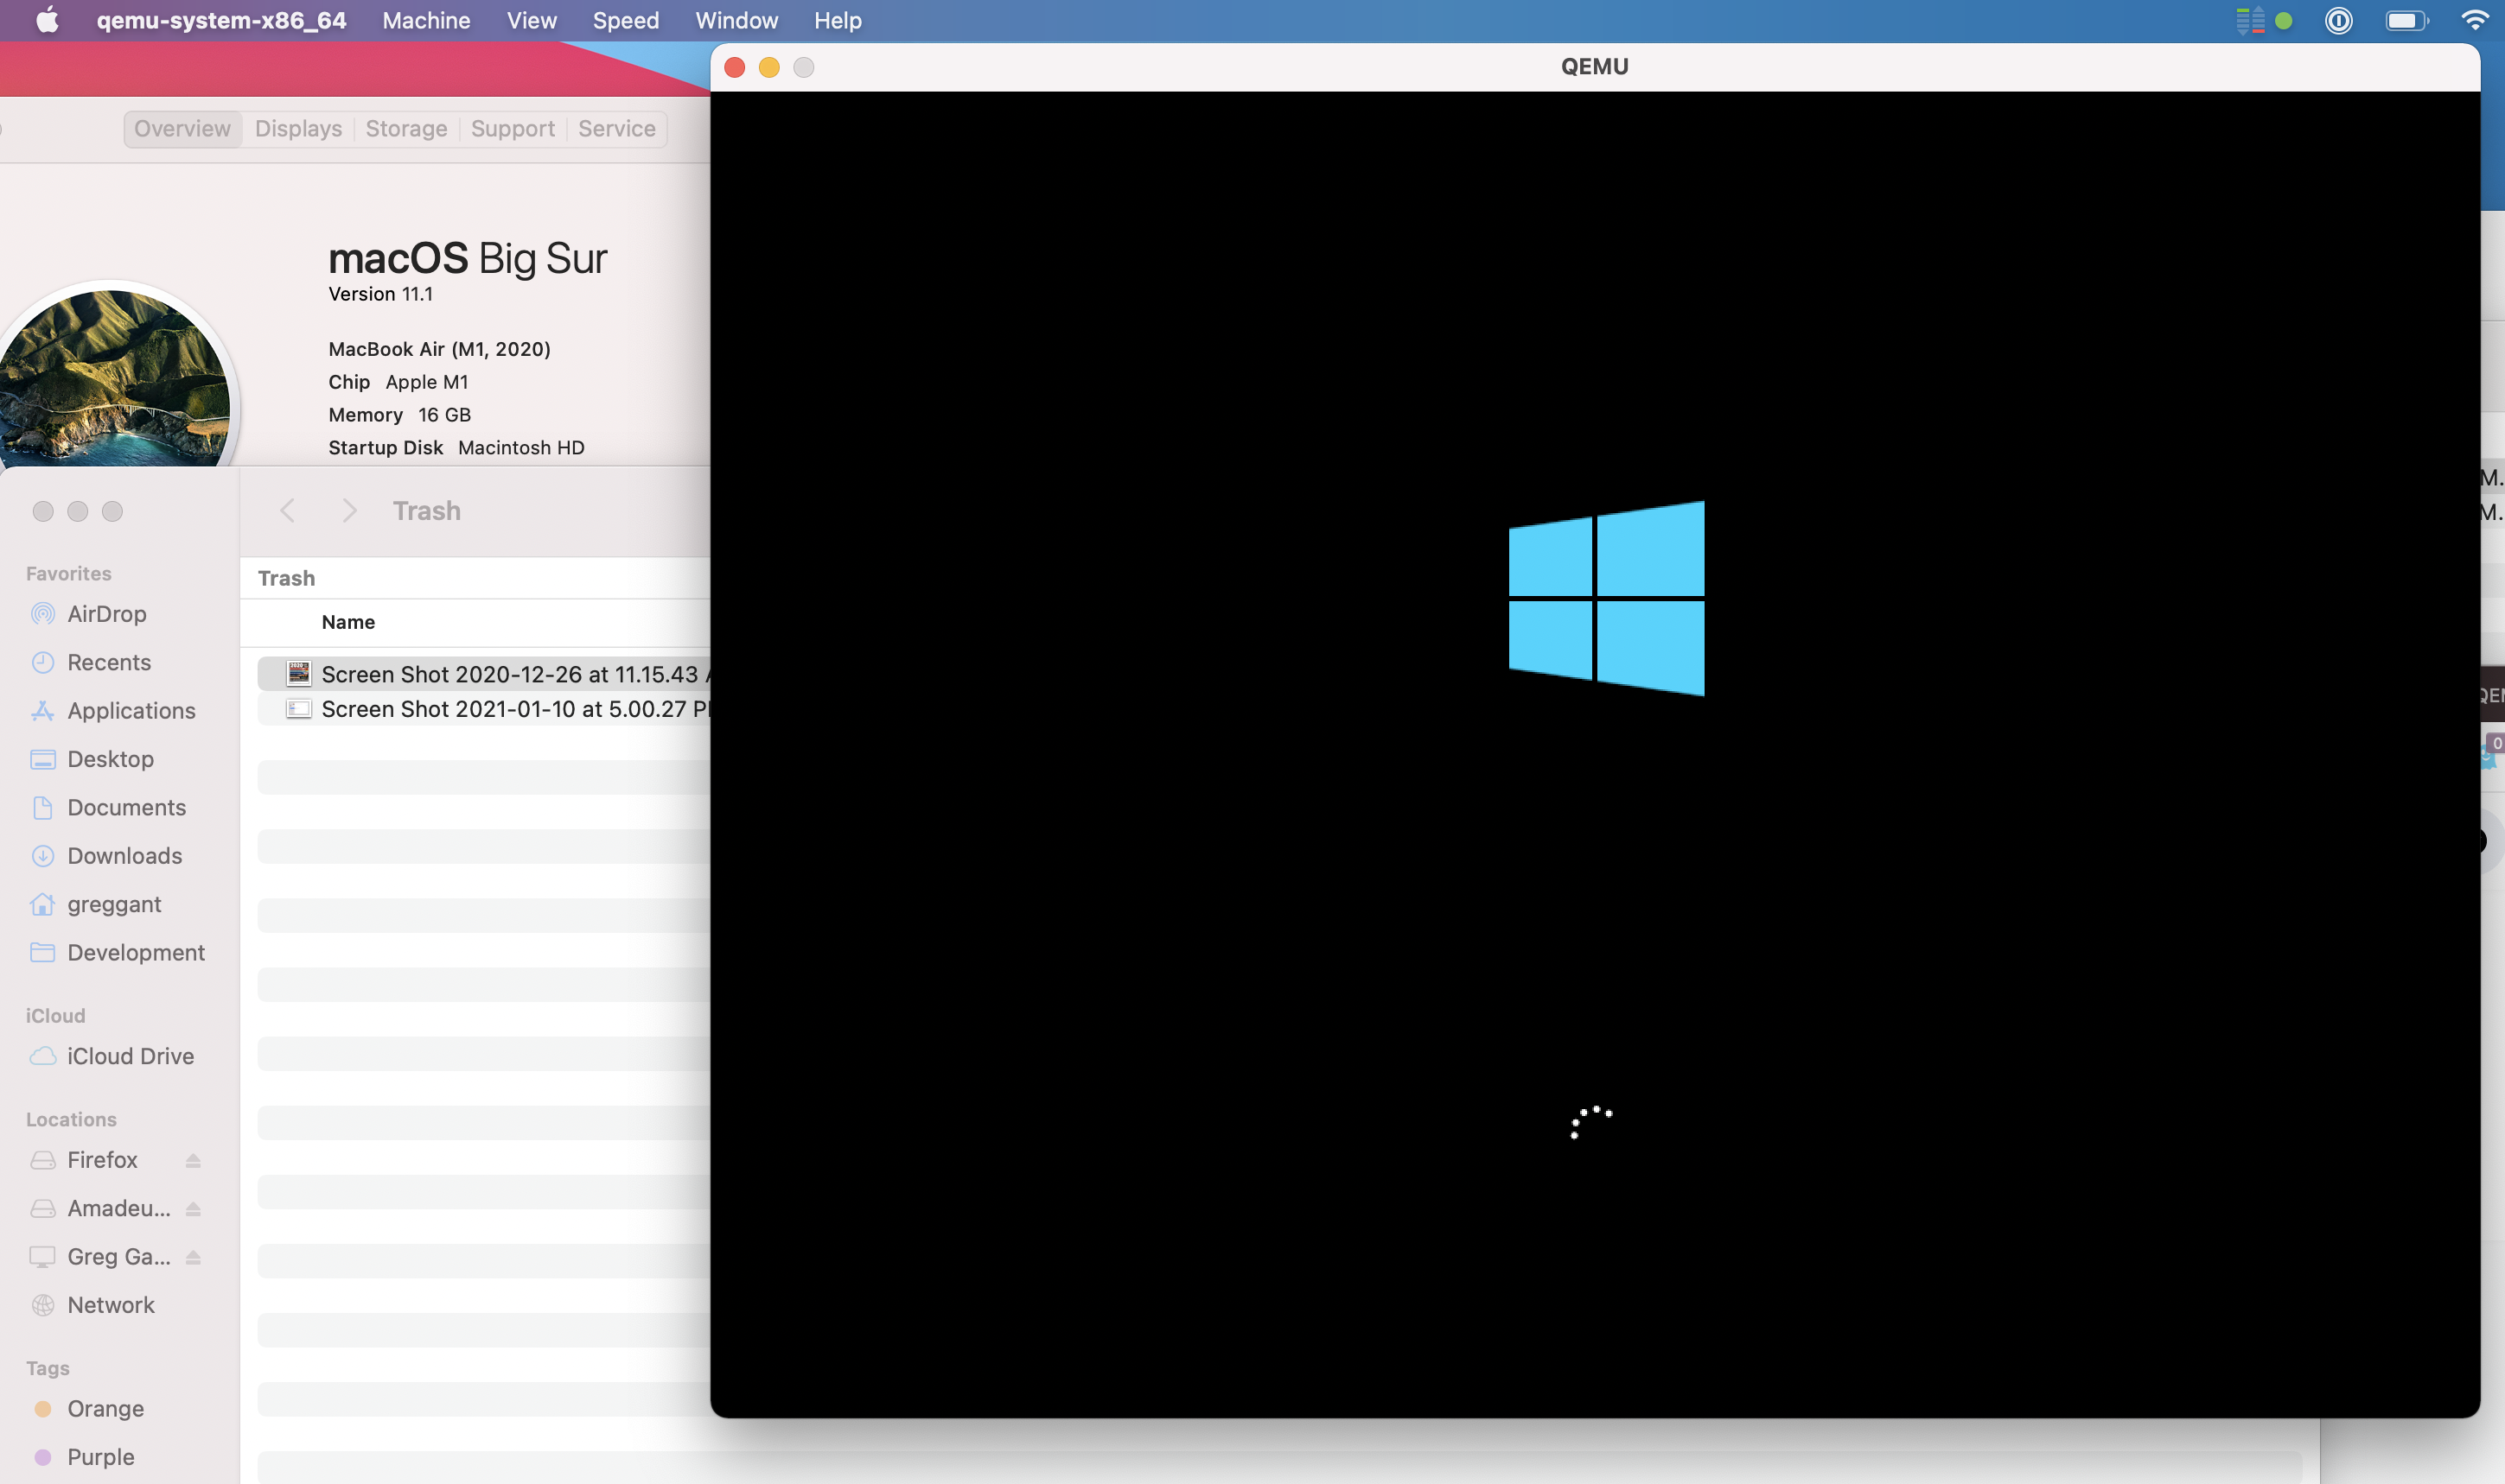This screenshot has width=2505, height=1484.
Task: Open the Speed menu
Action: click(625, 20)
